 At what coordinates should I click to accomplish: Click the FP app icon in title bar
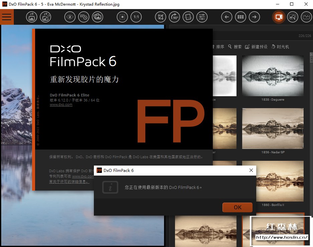point(5,4)
